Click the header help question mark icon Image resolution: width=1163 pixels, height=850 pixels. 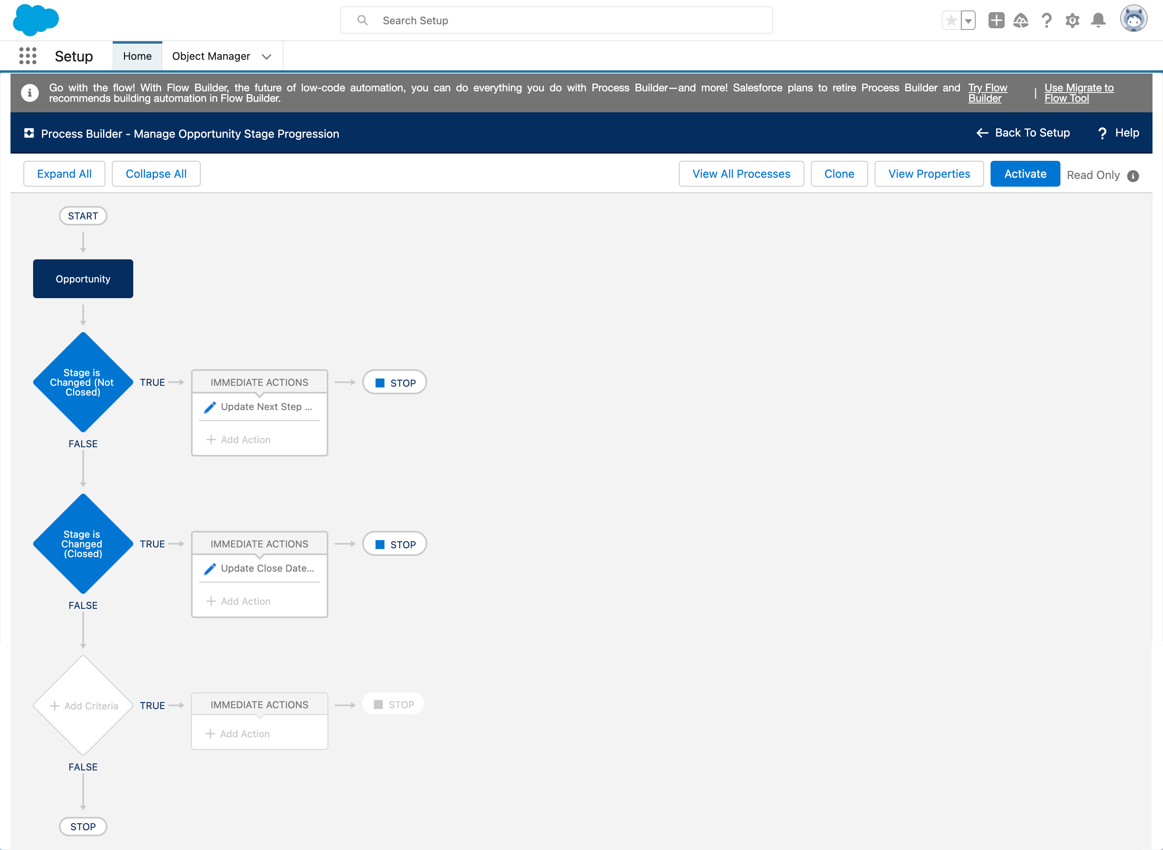pos(1046,20)
